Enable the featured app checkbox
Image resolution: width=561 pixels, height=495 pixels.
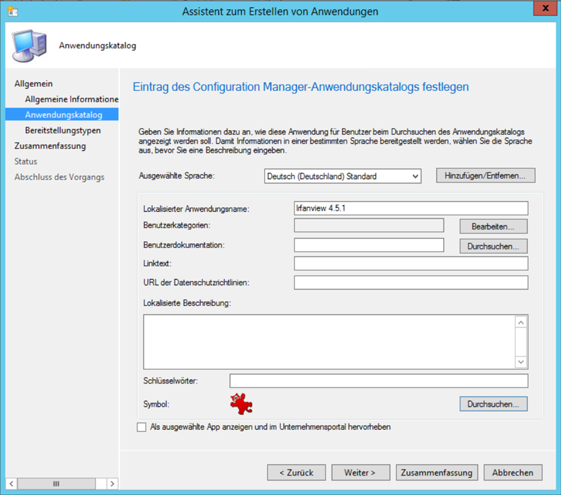click(142, 427)
